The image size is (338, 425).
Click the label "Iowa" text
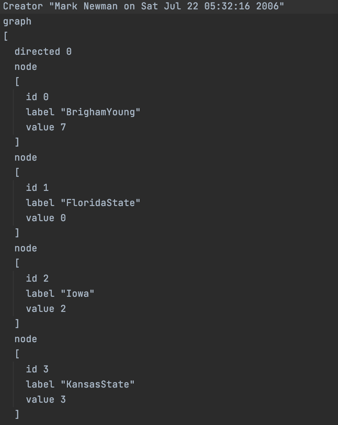tap(60, 294)
